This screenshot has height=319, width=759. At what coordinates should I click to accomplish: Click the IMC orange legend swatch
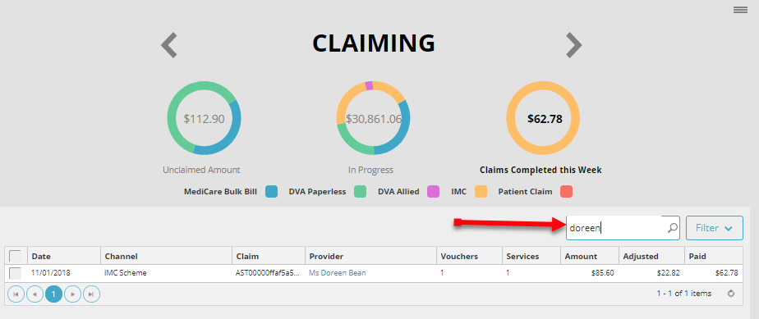click(x=481, y=191)
